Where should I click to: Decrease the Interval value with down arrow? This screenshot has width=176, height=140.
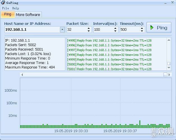[115, 31]
